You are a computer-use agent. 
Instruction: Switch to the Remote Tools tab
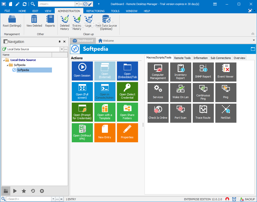point(182,58)
